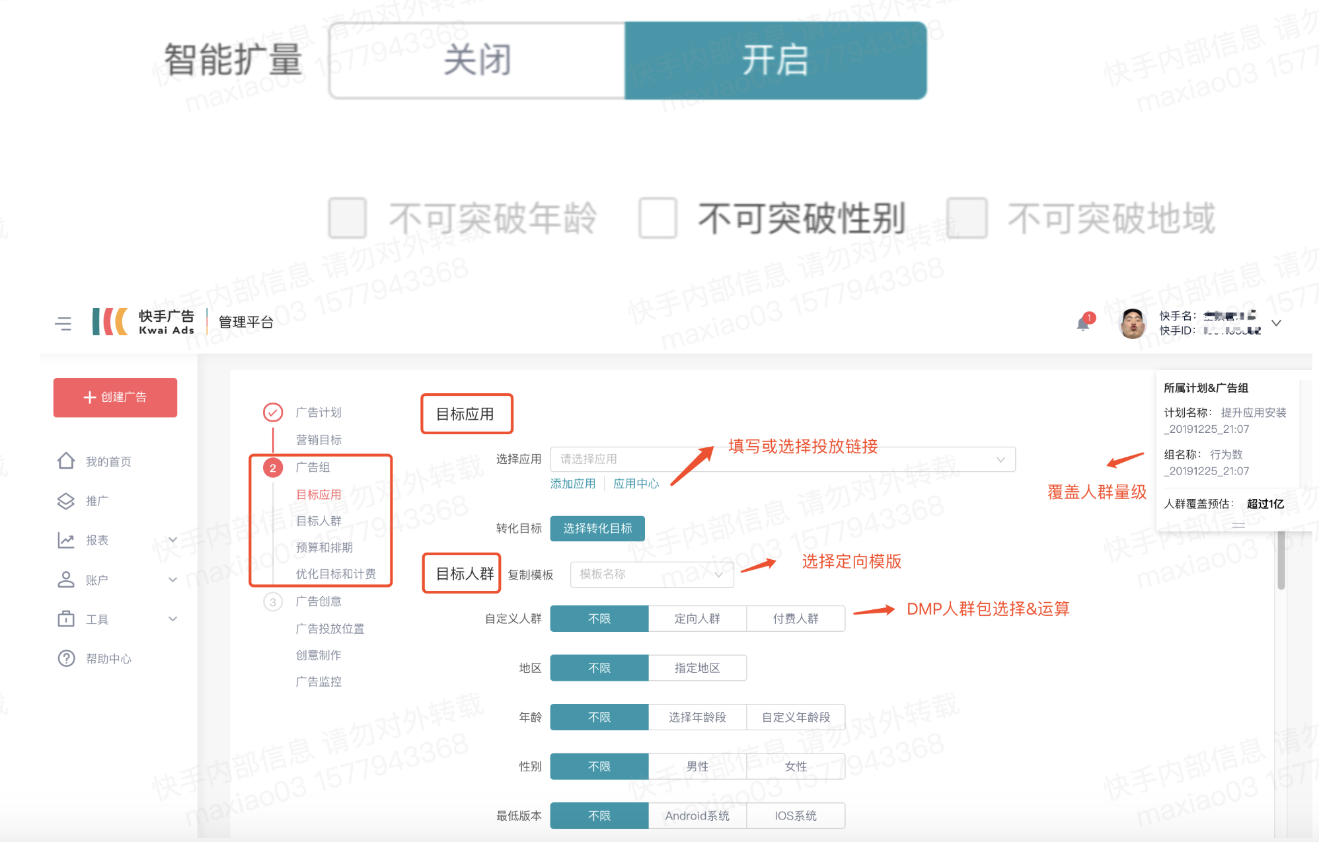
Task: Click the info panel drag handle
Action: 1238,525
